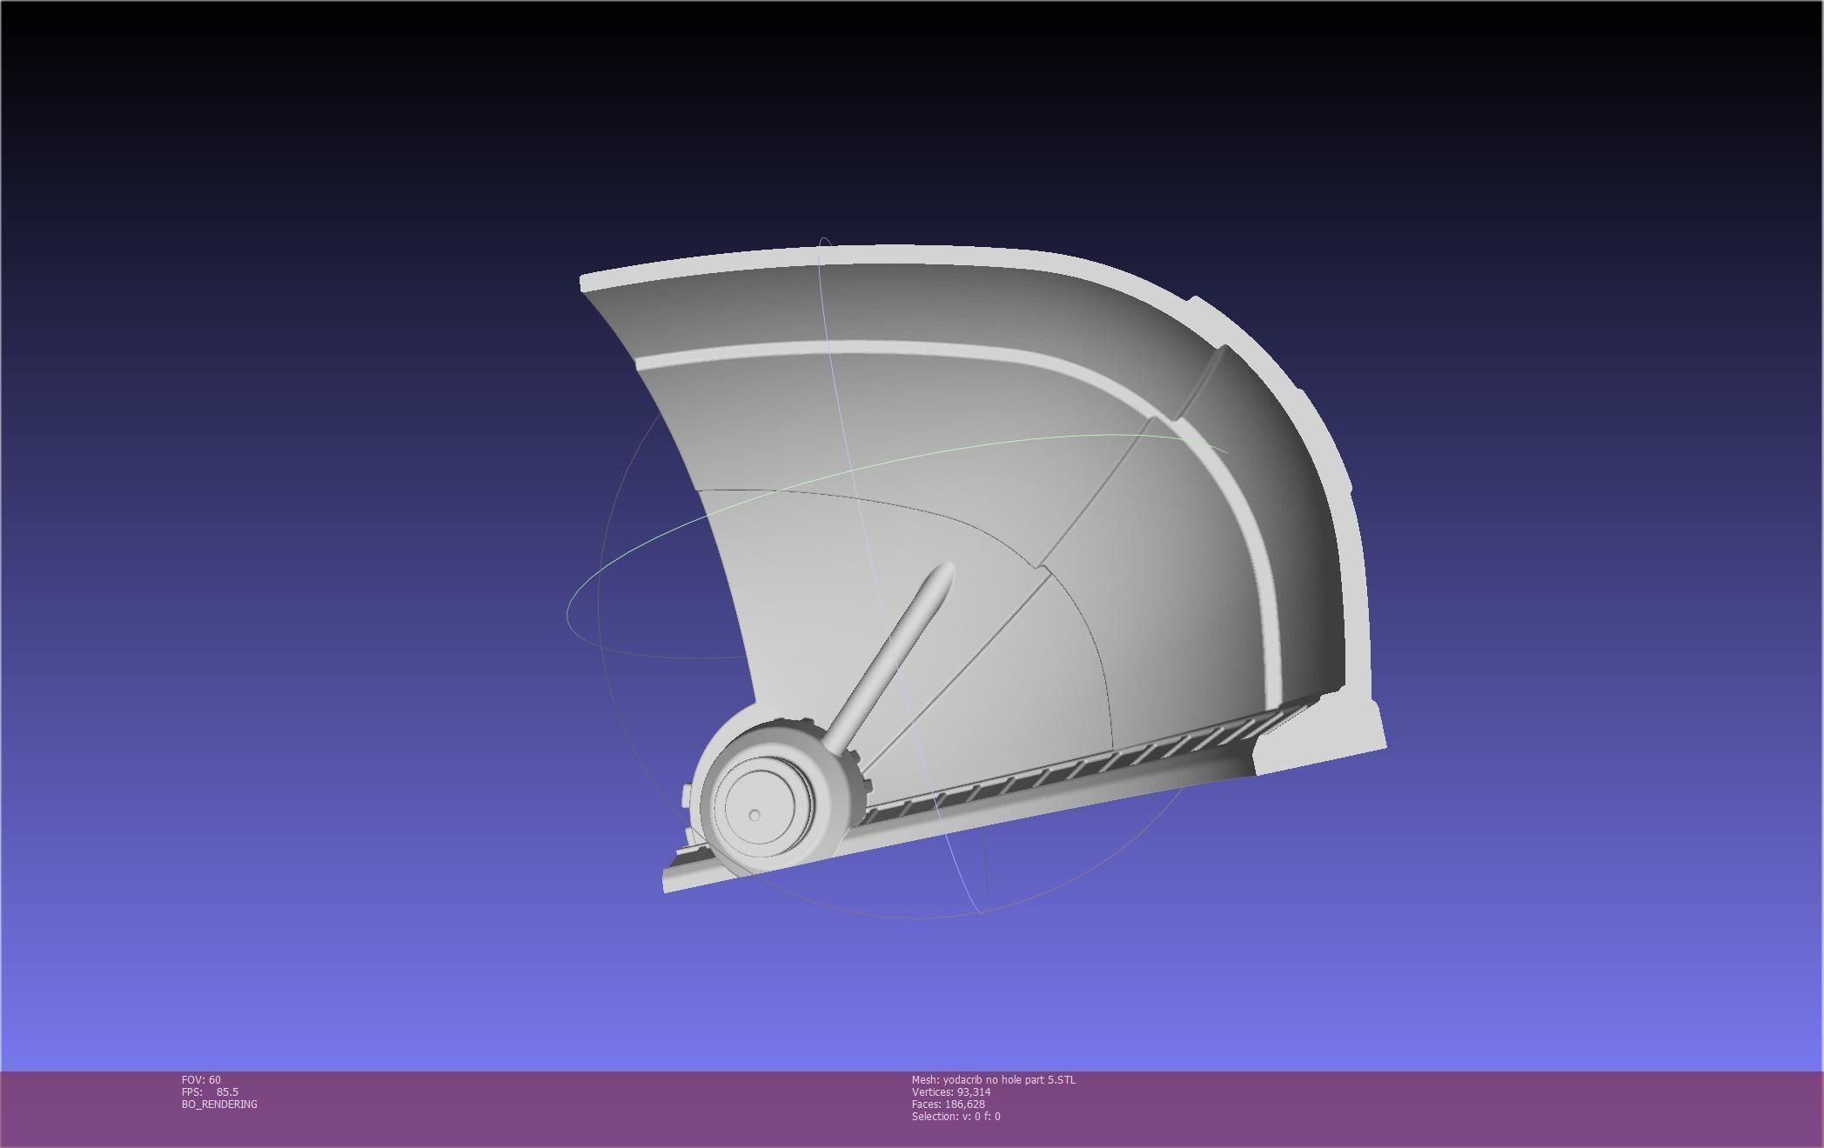This screenshot has width=1824, height=1148.
Task: Click the Vertices: 93,314 readout
Action: (x=950, y=1091)
